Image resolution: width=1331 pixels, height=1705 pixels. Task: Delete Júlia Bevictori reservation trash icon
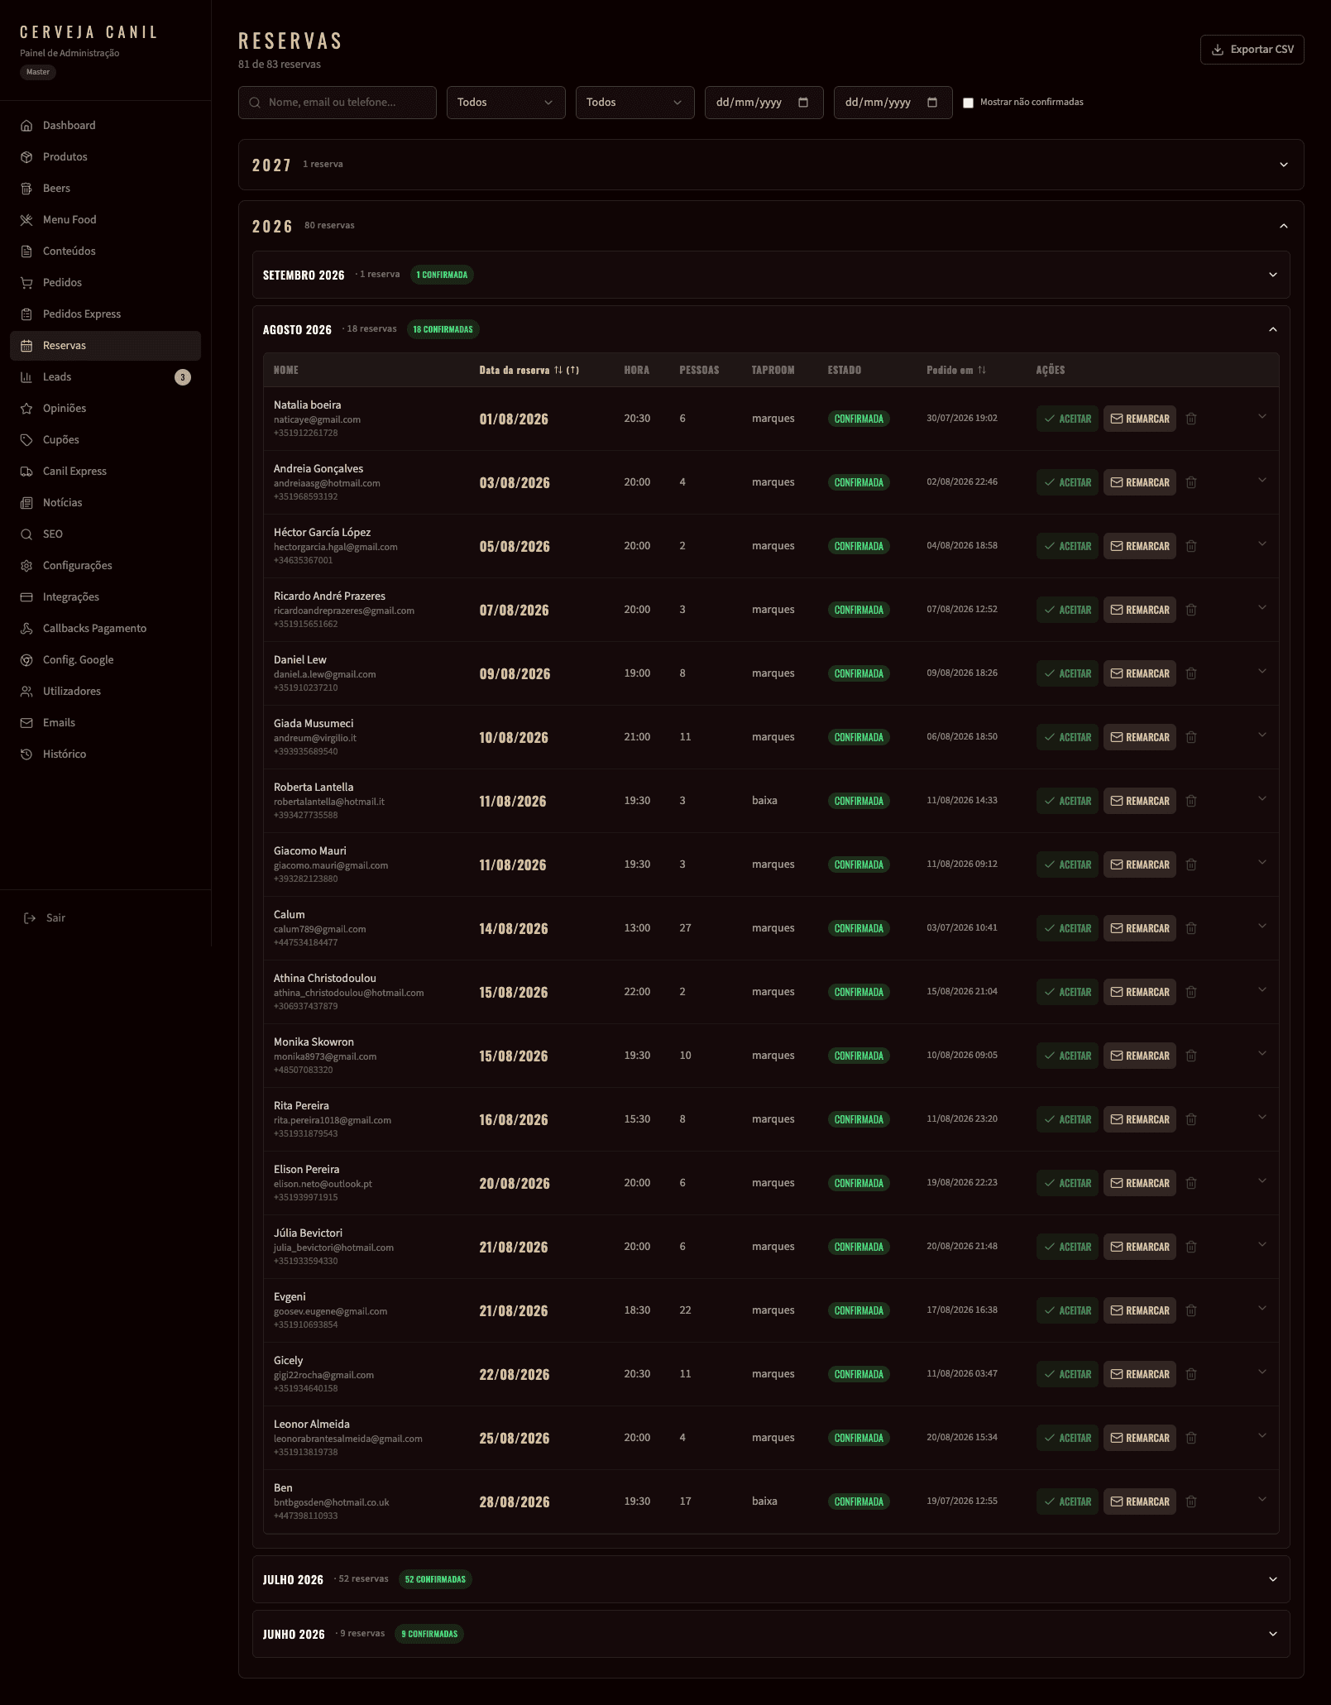point(1191,1247)
